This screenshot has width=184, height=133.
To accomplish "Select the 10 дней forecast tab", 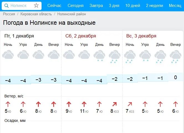I will (133, 6).
